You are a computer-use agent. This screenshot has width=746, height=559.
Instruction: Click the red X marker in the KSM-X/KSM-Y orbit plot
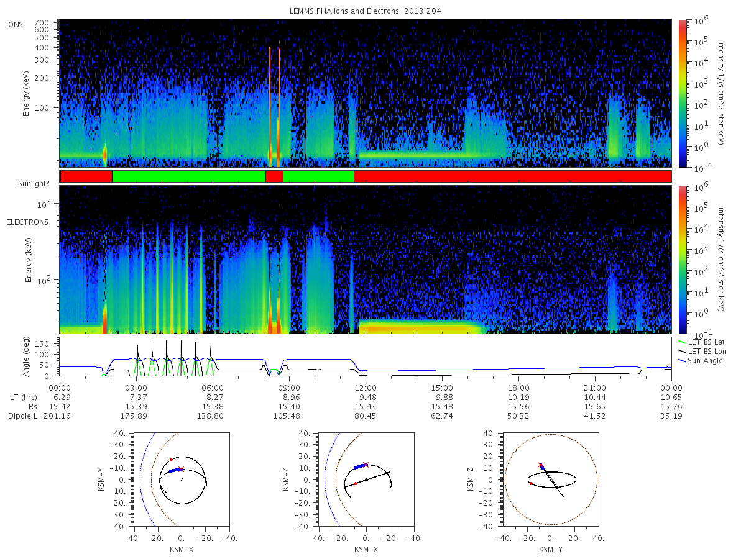pos(182,469)
